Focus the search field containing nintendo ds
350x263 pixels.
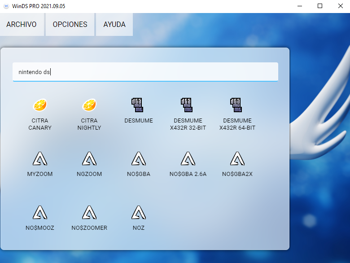[145, 72]
